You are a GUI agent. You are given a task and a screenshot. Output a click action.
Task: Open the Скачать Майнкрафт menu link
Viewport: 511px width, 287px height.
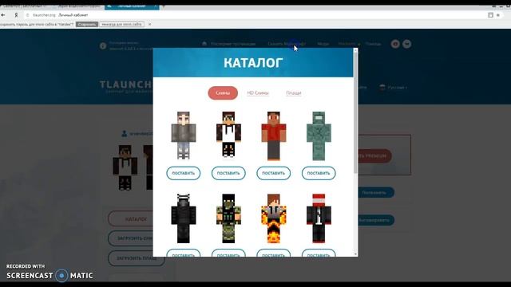287,44
